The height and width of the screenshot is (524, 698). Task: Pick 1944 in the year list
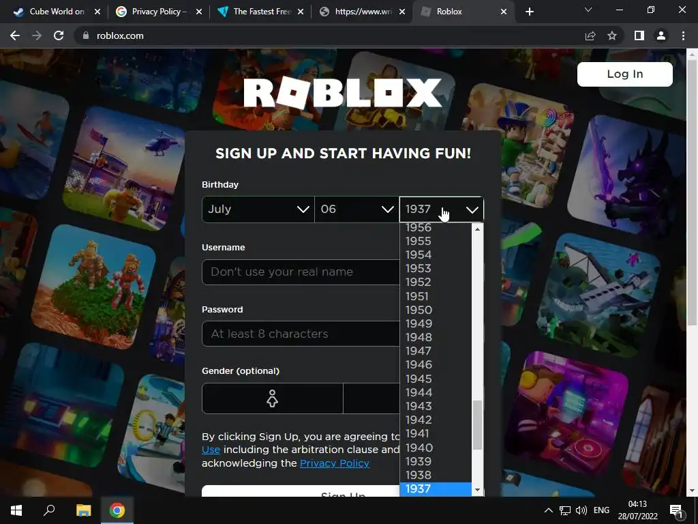[436, 392]
